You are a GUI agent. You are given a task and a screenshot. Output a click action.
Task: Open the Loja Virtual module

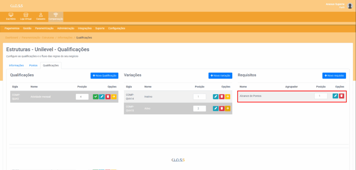tap(26, 16)
